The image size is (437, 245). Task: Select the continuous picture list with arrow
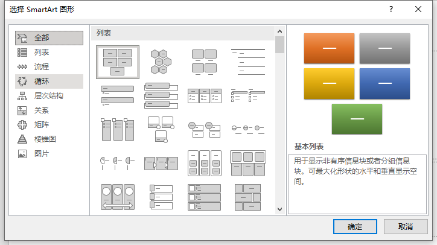(117, 197)
